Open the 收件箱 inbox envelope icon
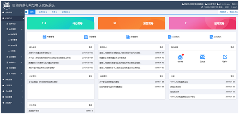Viewport: 239px width, 114px height. pos(180,57)
